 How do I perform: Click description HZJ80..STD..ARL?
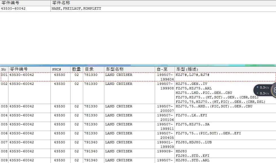click(192, 160)
